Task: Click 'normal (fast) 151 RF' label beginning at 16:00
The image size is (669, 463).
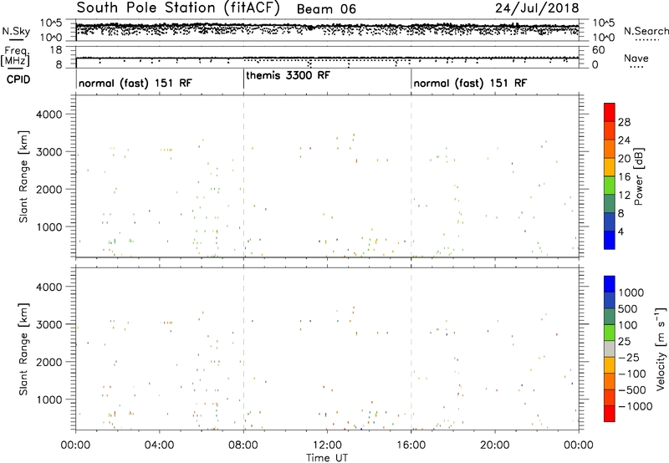Action: pos(470,83)
